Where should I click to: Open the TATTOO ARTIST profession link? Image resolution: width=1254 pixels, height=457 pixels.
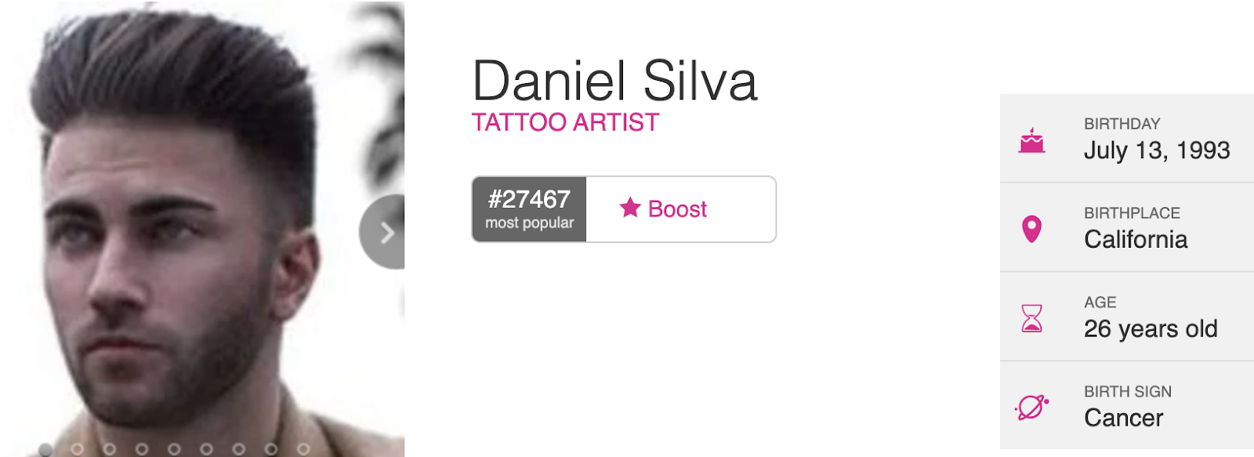pyautogui.click(x=565, y=122)
